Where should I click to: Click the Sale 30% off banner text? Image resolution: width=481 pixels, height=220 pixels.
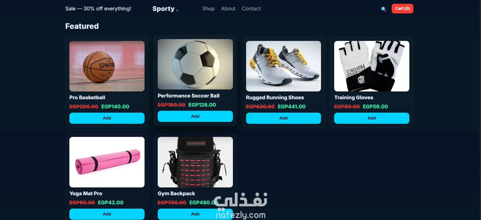(x=98, y=9)
